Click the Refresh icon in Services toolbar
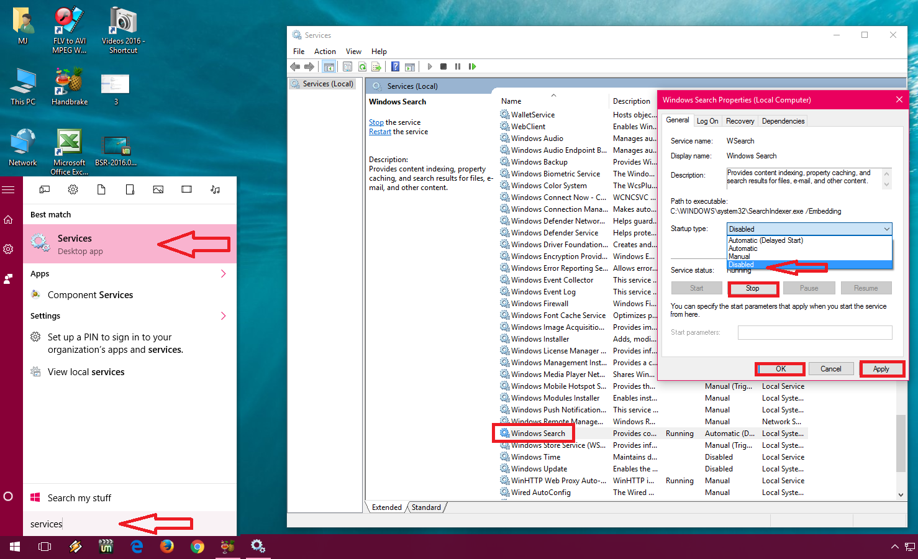 (363, 66)
